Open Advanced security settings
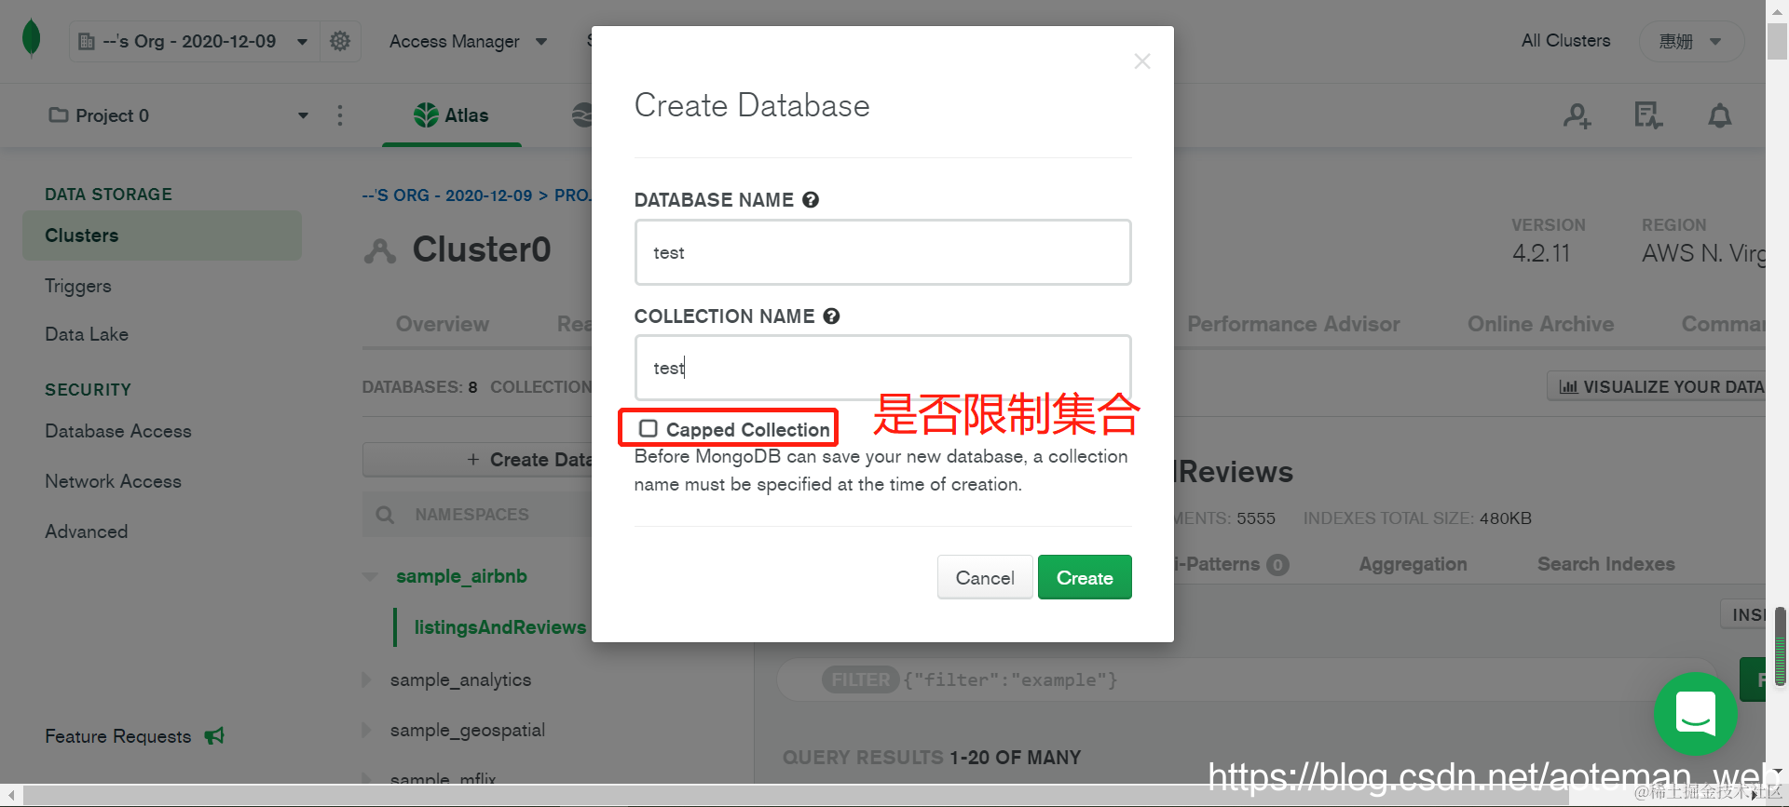Image resolution: width=1789 pixels, height=807 pixels. [87, 531]
